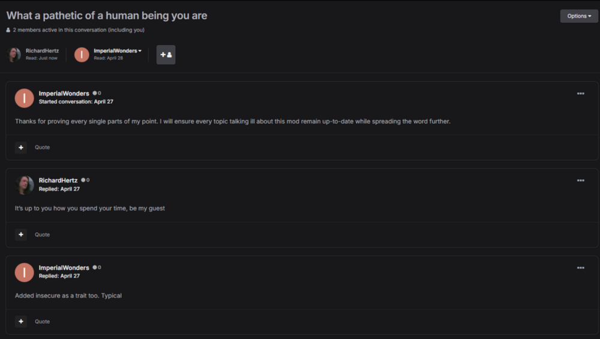
Task: Click the plus multiquote icon on first message
Action: (x=21, y=148)
